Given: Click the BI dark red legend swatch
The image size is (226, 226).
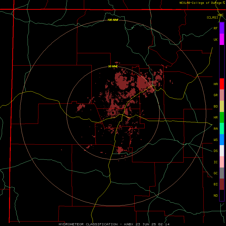Looking at the screenshot, I should click(222, 184).
